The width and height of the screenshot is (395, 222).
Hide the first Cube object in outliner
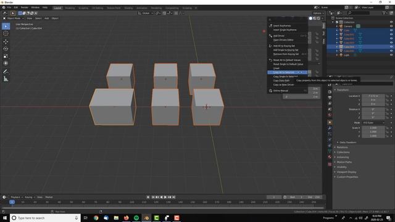click(x=391, y=30)
